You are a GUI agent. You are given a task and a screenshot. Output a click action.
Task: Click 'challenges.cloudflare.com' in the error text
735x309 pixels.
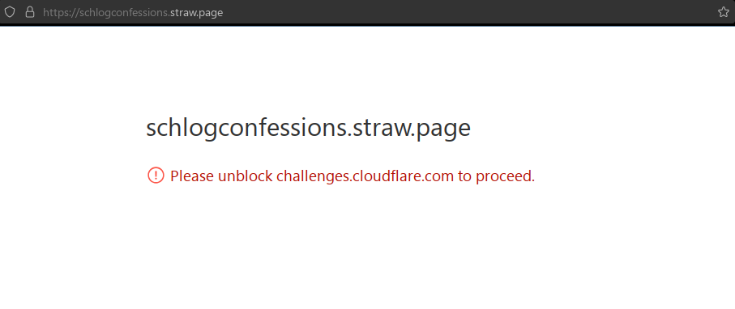(x=365, y=176)
